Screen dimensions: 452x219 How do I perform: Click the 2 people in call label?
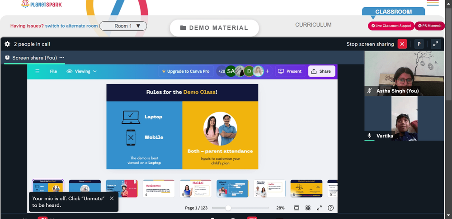[32, 44]
